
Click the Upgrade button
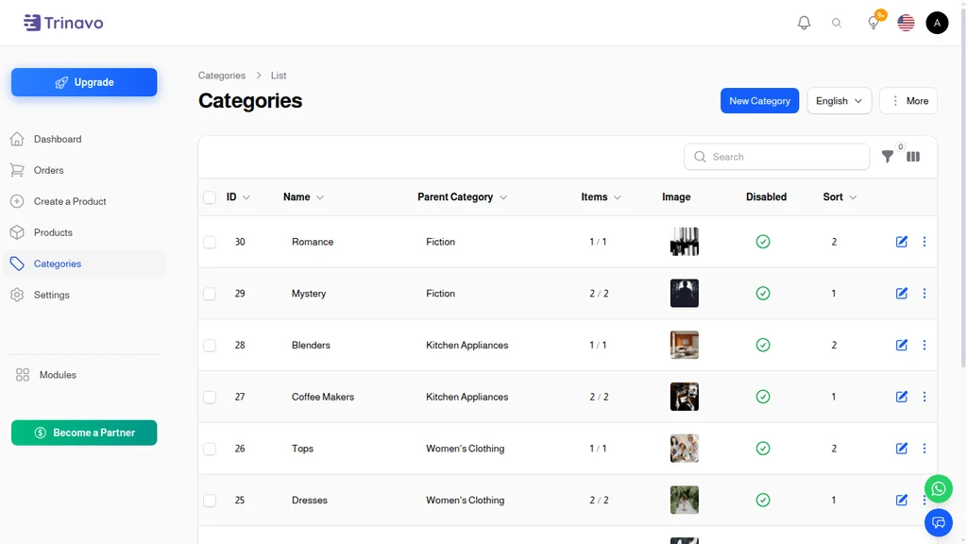(x=84, y=82)
